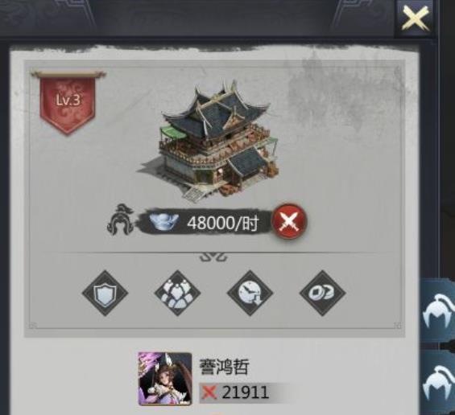The width and height of the screenshot is (455, 415).
Task: Open the troop formation diamond icon
Action: coord(177,293)
